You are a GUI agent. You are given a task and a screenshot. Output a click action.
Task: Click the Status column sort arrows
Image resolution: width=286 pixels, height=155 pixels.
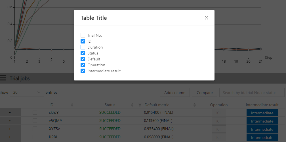132,105
